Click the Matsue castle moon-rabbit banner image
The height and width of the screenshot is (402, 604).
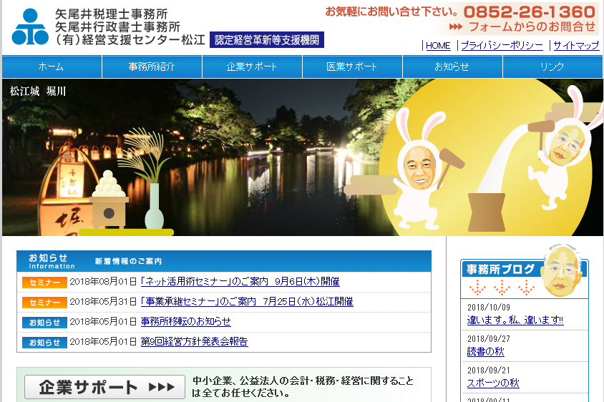[x=302, y=157]
